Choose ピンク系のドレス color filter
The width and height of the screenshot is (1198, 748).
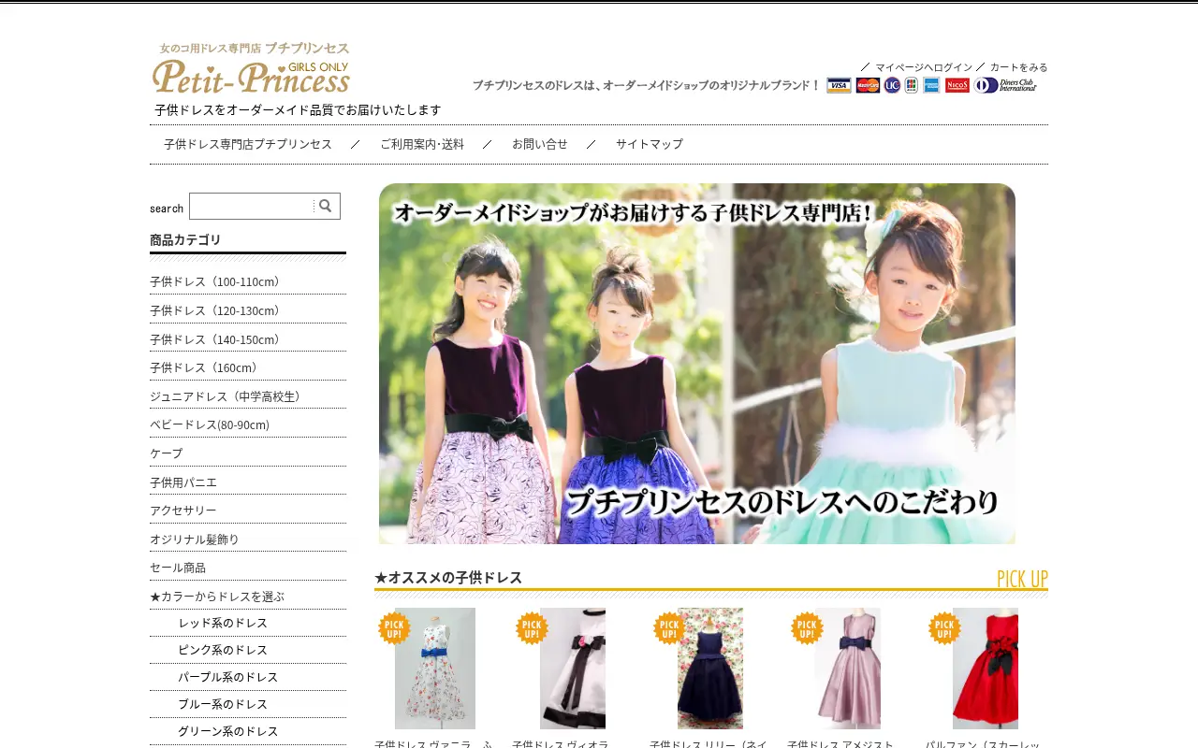[223, 650]
